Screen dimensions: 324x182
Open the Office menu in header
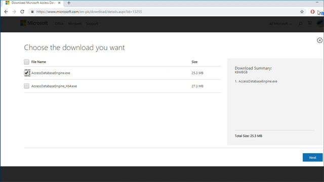tap(59, 24)
